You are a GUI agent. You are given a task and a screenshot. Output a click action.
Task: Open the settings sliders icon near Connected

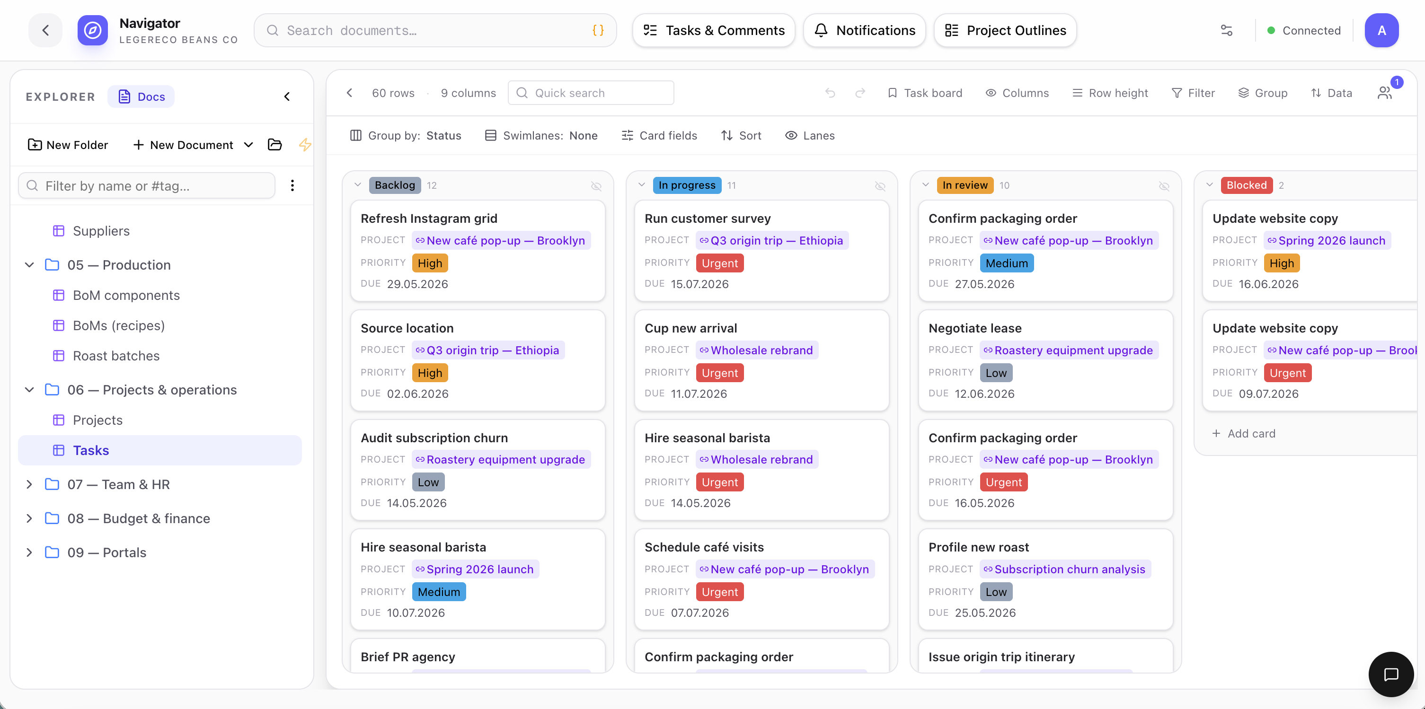[x=1226, y=30]
